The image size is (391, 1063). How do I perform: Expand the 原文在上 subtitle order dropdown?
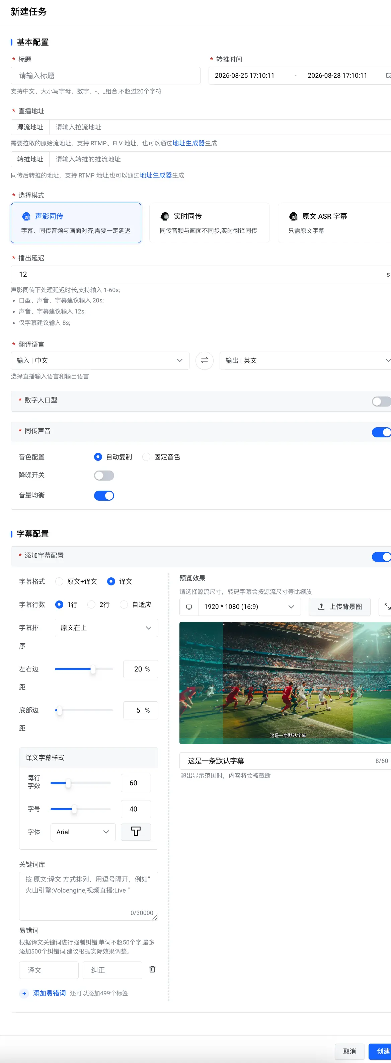pyautogui.click(x=106, y=628)
